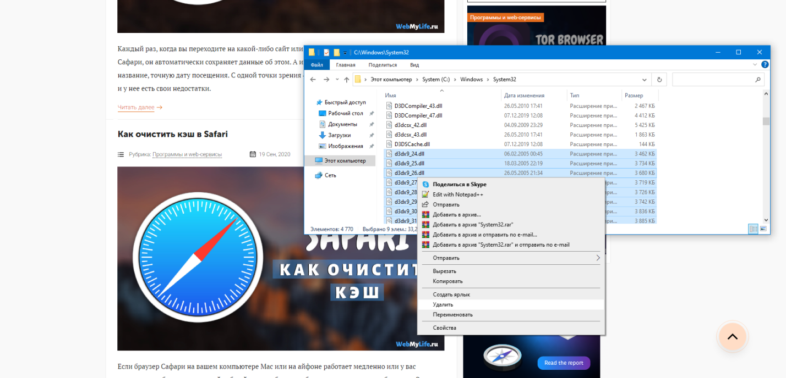
Task: Open rubric link Программы и web-сервисы
Action: click(187, 154)
